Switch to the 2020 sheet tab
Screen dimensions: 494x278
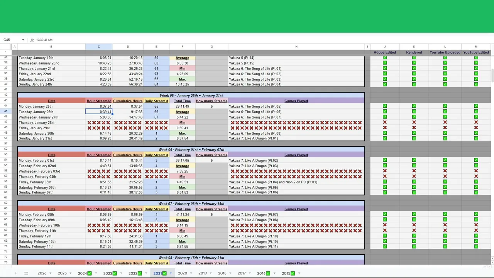tap(182, 273)
